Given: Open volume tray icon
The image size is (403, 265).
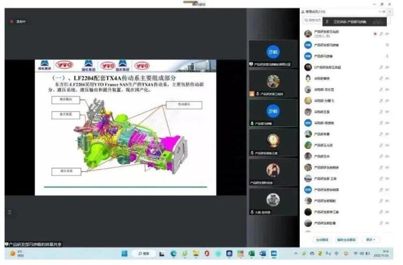Looking at the screenshot, I should point(362,253).
